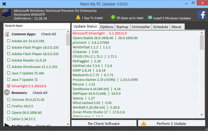Click the Common Apps category icon
The image size is (208, 131).
click(x=7, y=34)
